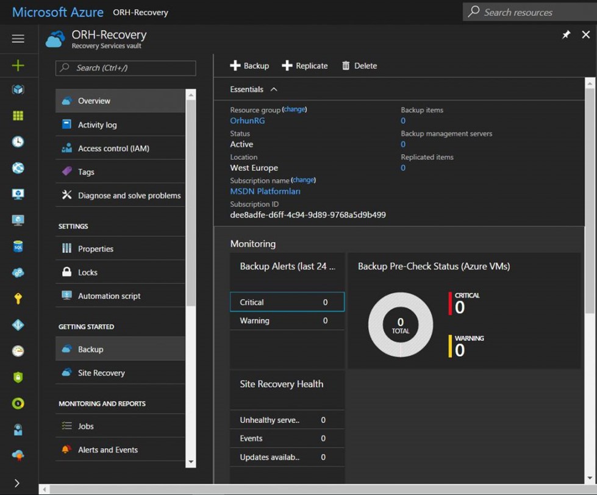Open the green circle cost sidebar icon

click(x=18, y=404)
